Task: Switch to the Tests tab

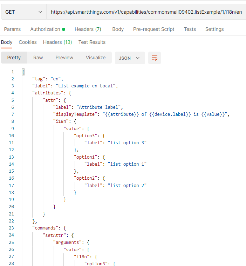Action: click(x=190, y=29)
